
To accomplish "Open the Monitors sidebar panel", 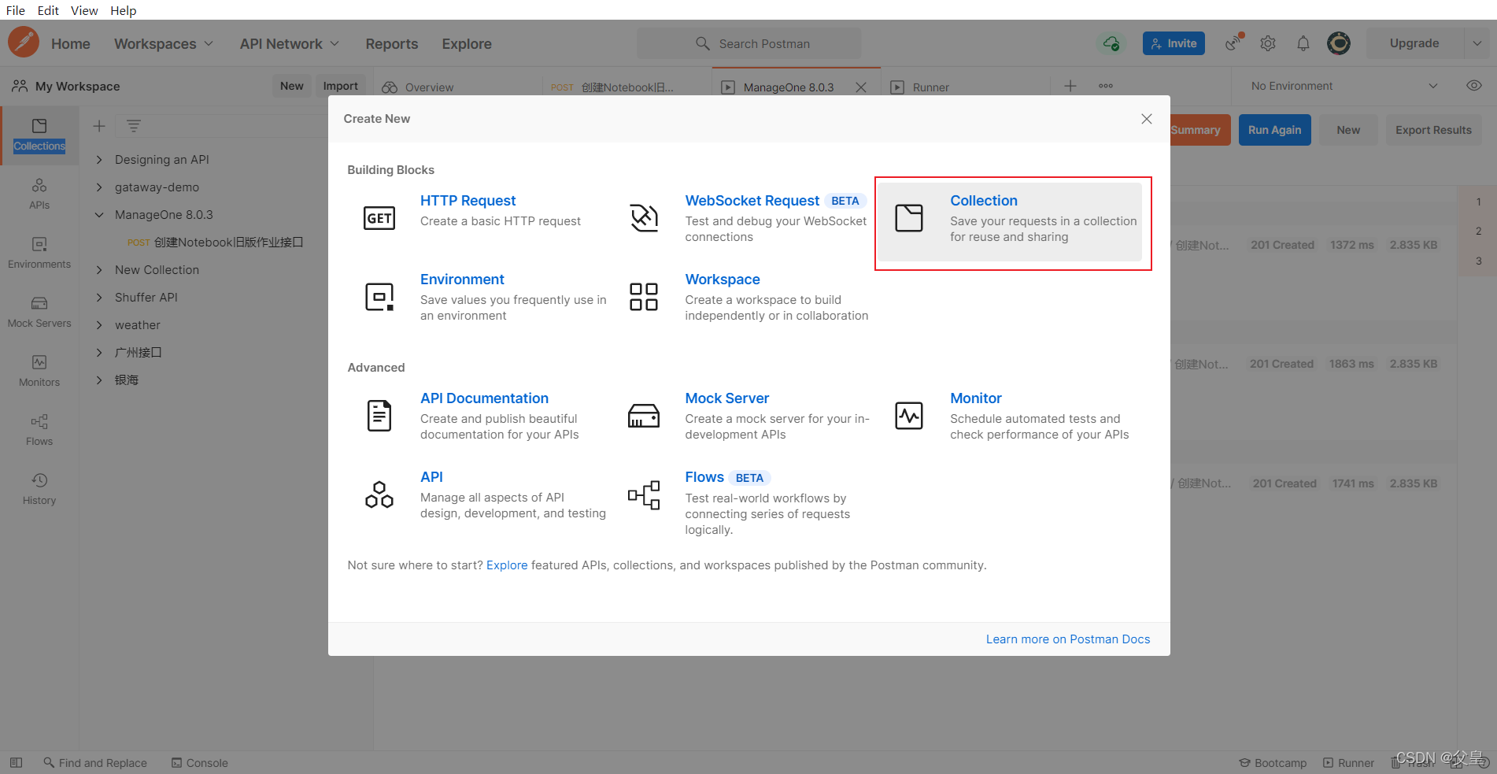I will [x=39, y=372].
